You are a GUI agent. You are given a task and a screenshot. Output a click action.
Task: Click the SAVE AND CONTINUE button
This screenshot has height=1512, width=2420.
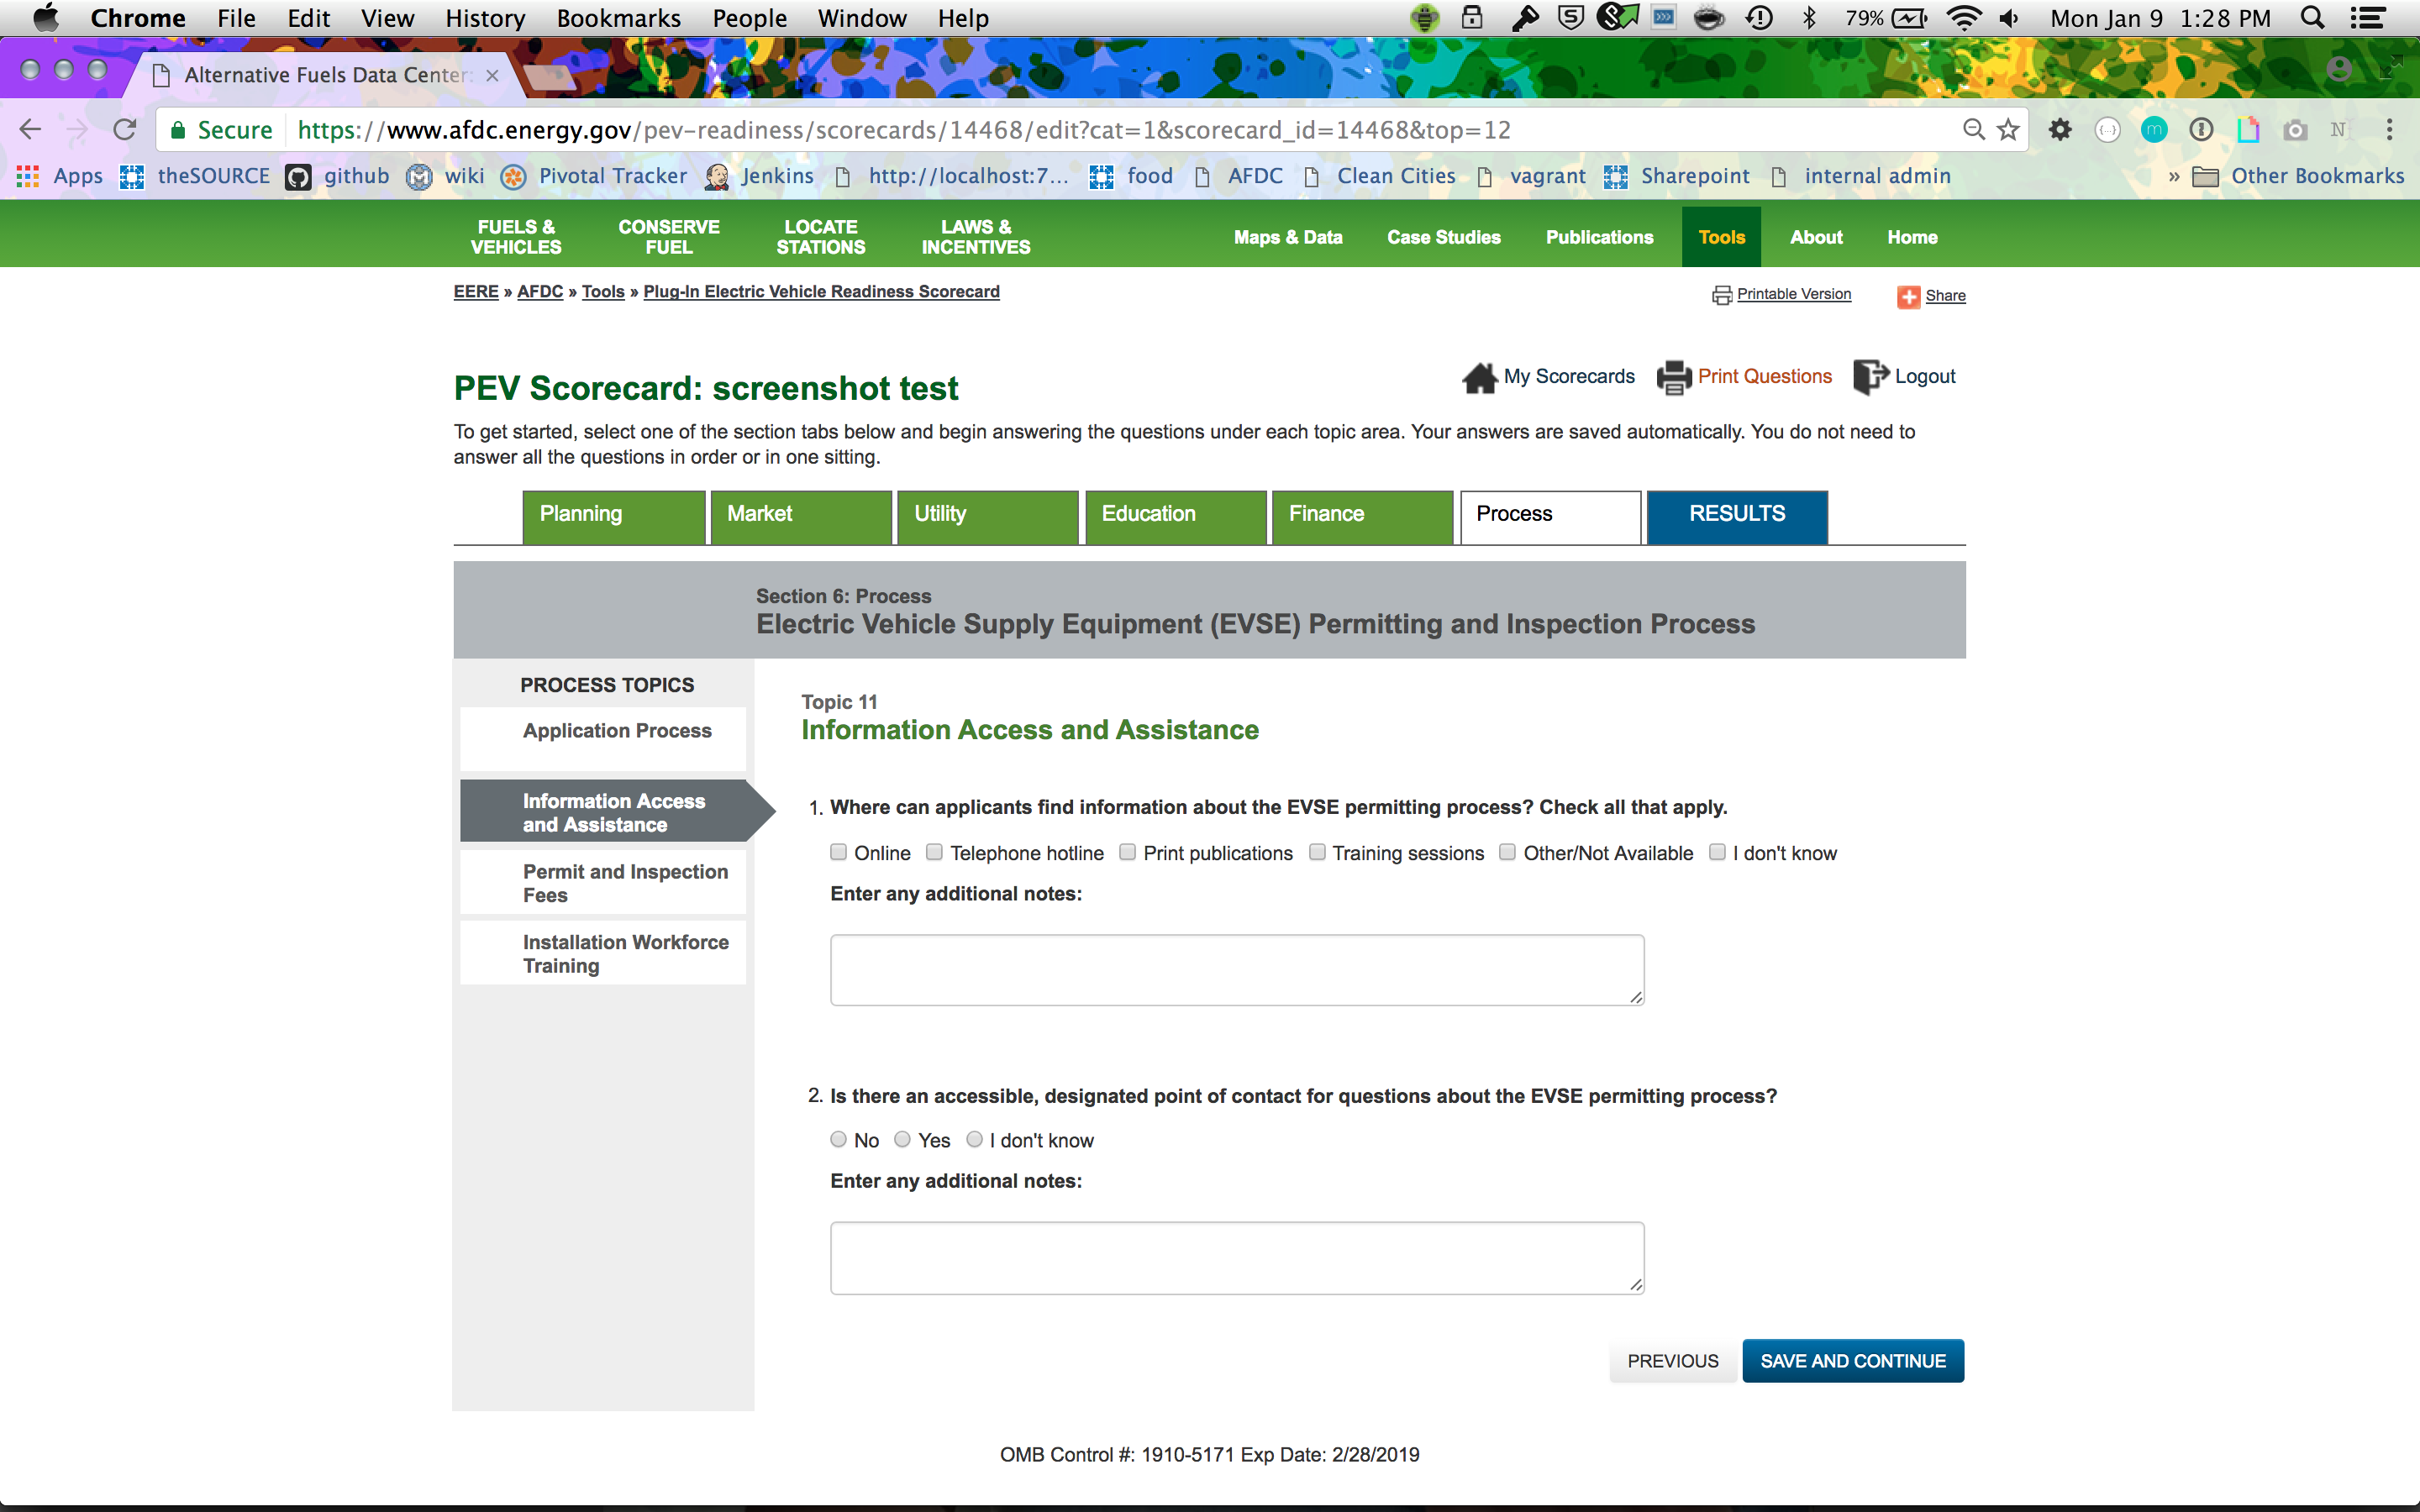point(1852,1361)
